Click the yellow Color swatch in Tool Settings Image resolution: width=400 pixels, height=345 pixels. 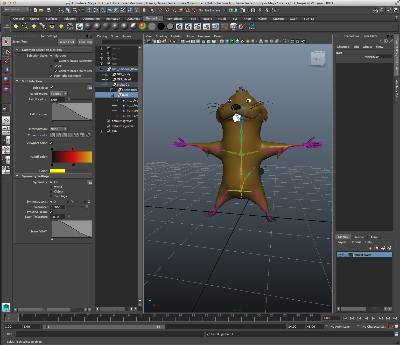[x=58, y=171]
